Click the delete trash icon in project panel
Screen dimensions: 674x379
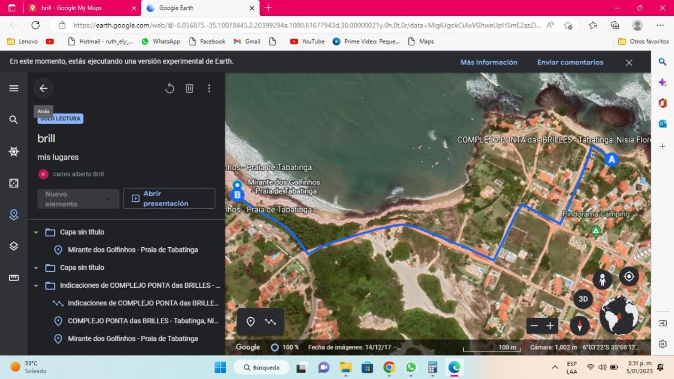click(189, 89)
